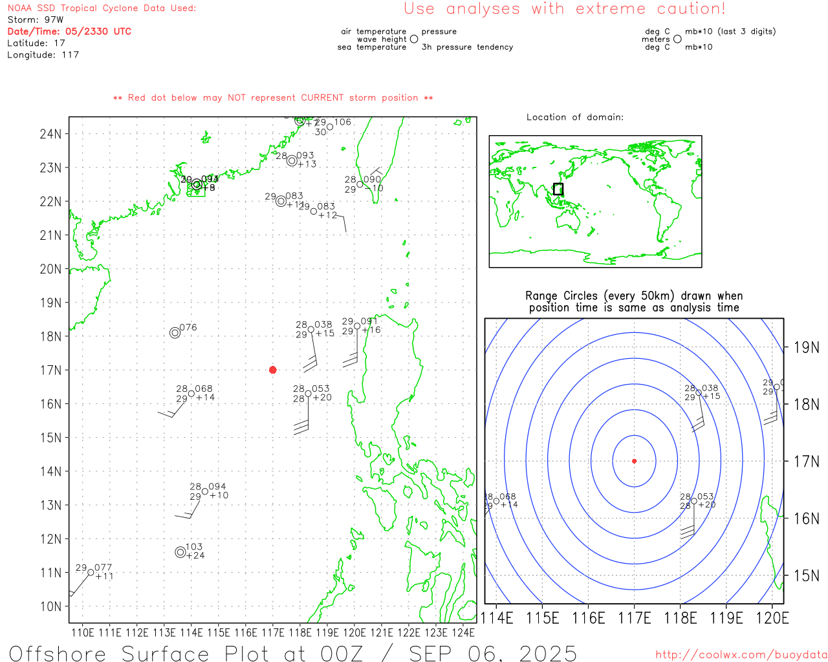
Task: Click the 'Latitude: 17' text
Action: click(36, 43)
